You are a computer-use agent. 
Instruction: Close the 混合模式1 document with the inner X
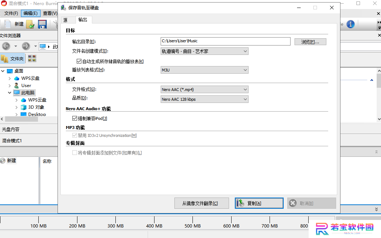(378, 14)
